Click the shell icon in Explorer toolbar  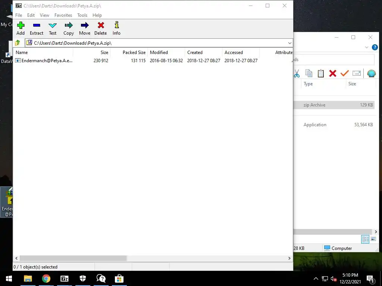[x=371, y=73]
